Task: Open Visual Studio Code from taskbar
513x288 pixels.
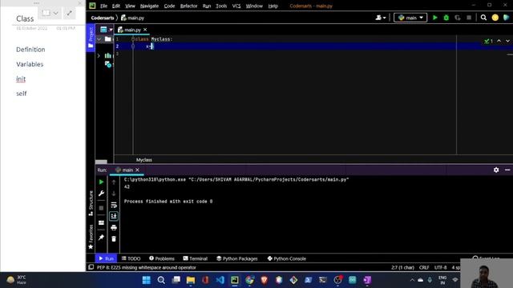Action: tap(220, 280)
